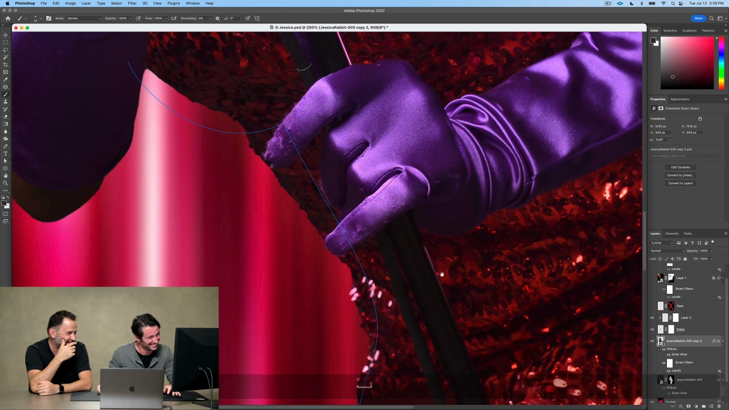Select the Frame tool
The image size is (729, 410).
(x=6, y=72)
